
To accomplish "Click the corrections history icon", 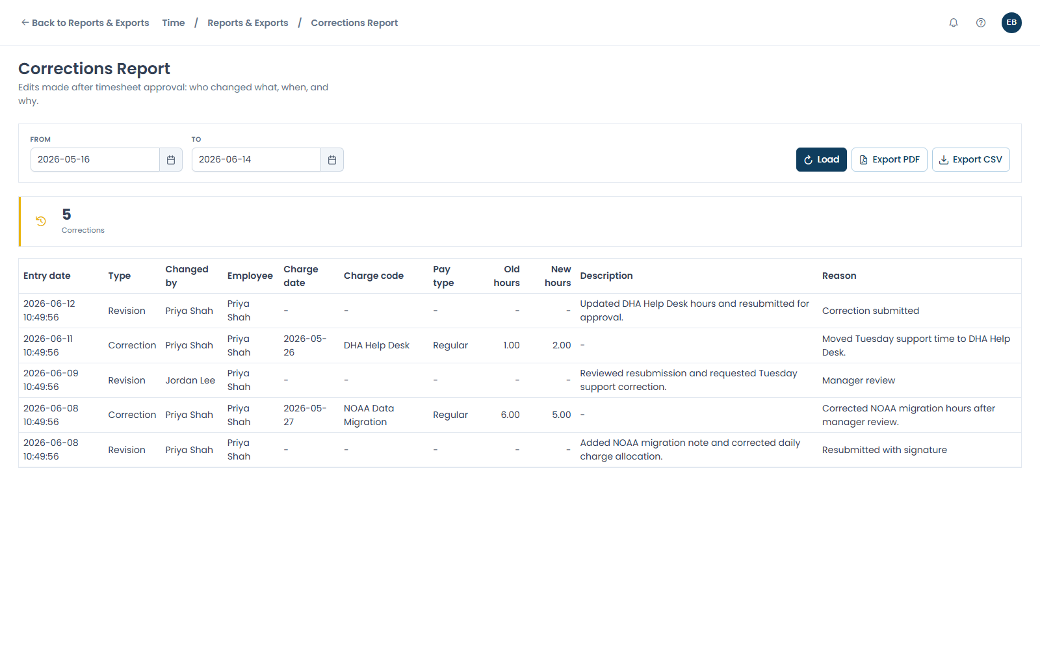I will coord(41,221).
